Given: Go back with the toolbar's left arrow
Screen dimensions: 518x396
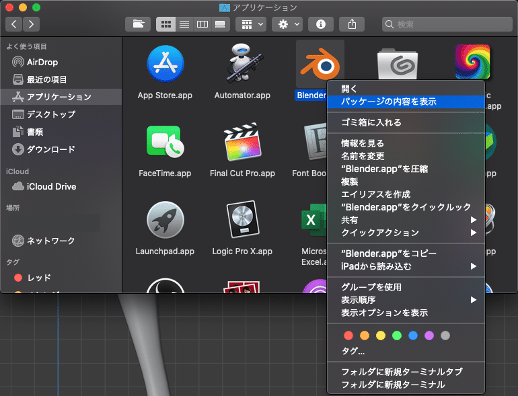Looking at the screenshot, I should [14, 24].
